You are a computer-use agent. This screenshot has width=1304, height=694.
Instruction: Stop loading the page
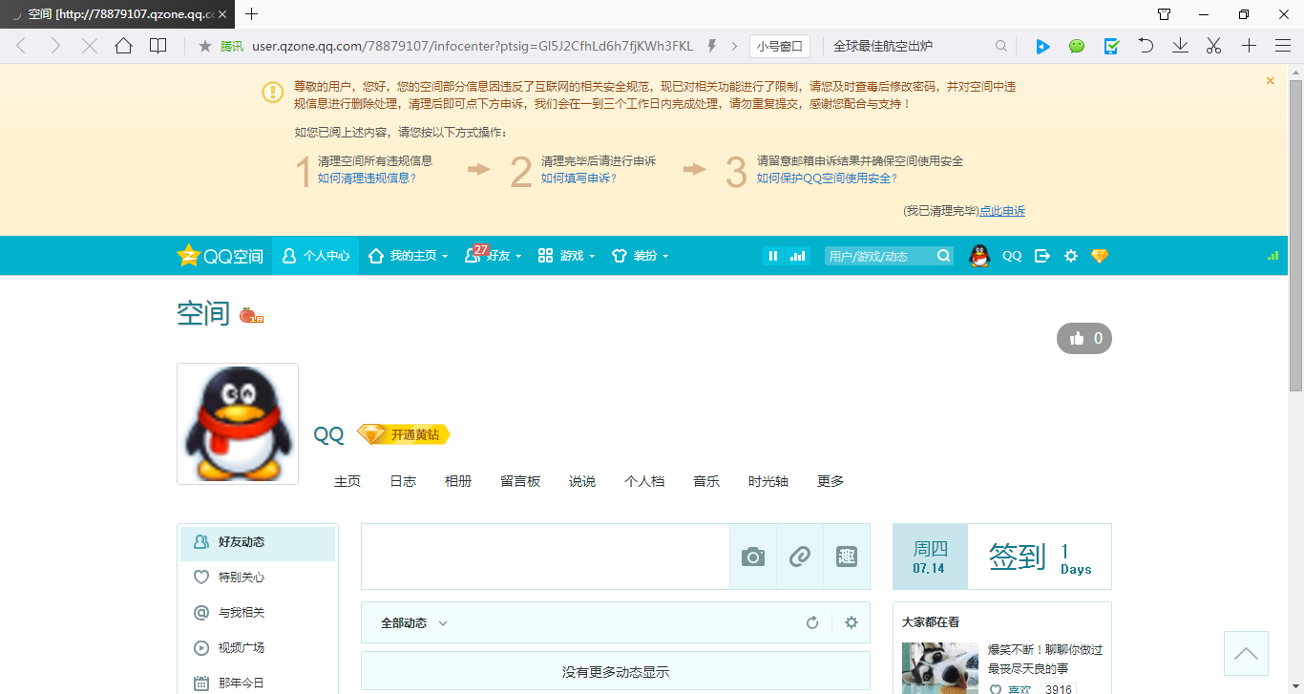pos(90,46)
